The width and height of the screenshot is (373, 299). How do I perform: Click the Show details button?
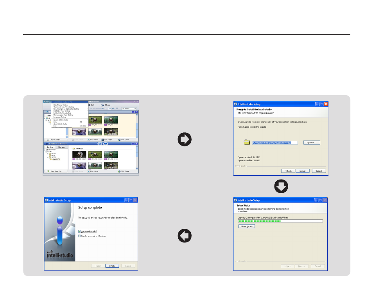coord(247,226)
